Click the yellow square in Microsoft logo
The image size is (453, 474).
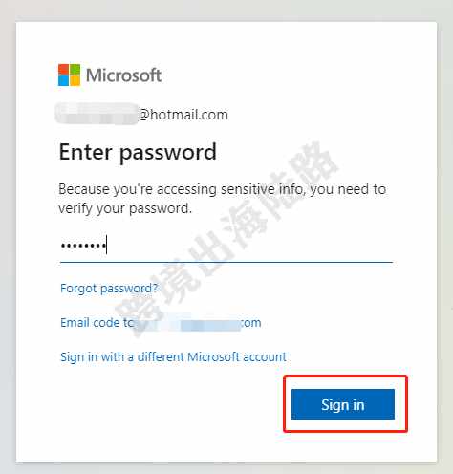tap(75, 81)
